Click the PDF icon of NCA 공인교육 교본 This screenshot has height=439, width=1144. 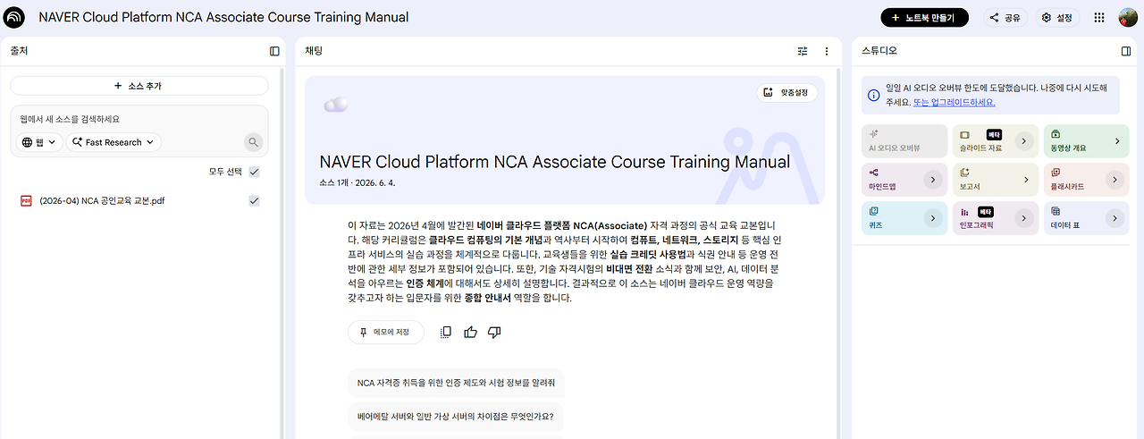[x=26, y=200]
